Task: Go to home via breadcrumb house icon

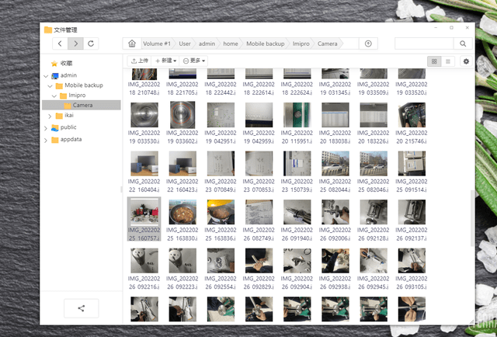Action: pyautogui.click(x=132, y=44)
